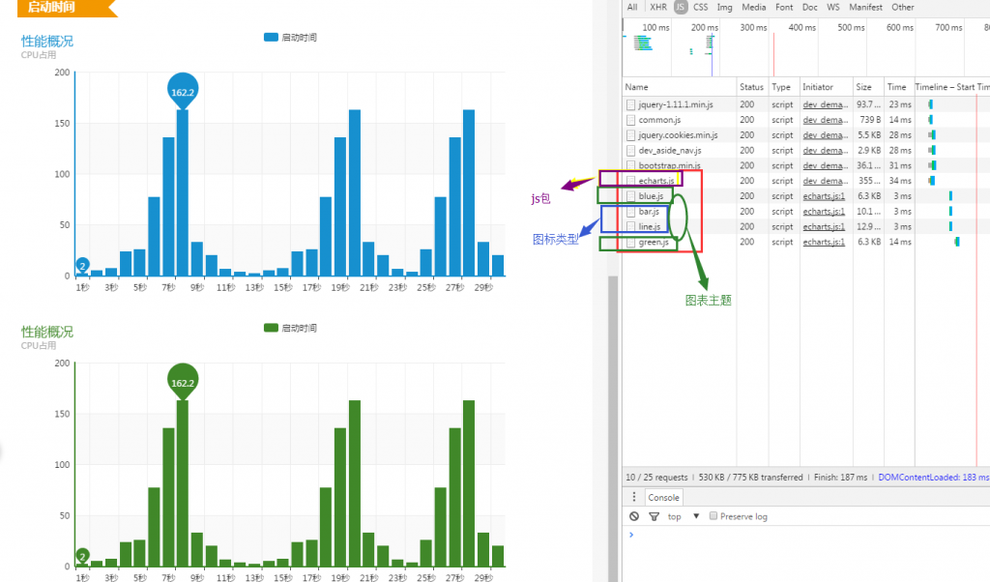Select the XHR network filter
This screenshot has width=990, height=582.
coord(657,7)
